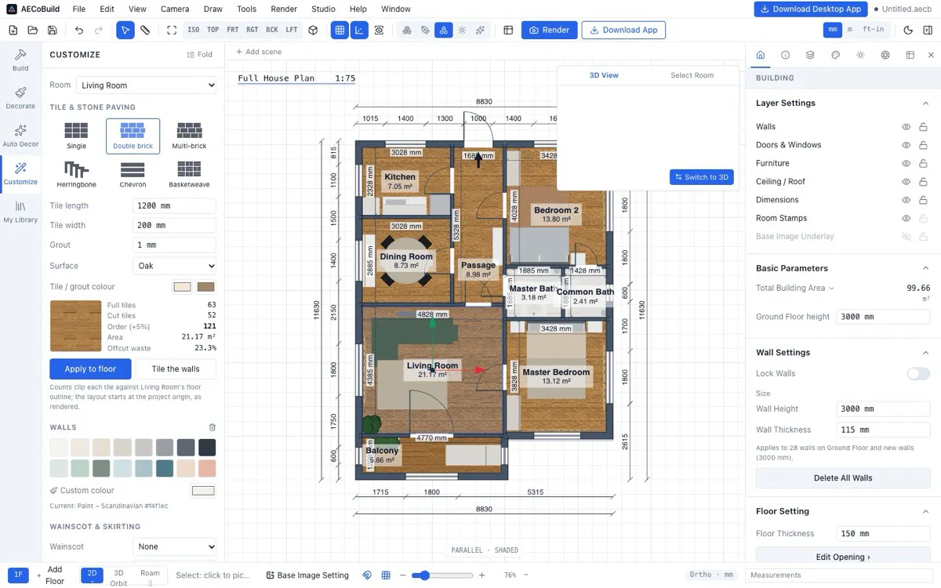The width and height of the screenshot is (941, 588).
Task: Collapse the Layer Settings section
Action: click(925, 103)
